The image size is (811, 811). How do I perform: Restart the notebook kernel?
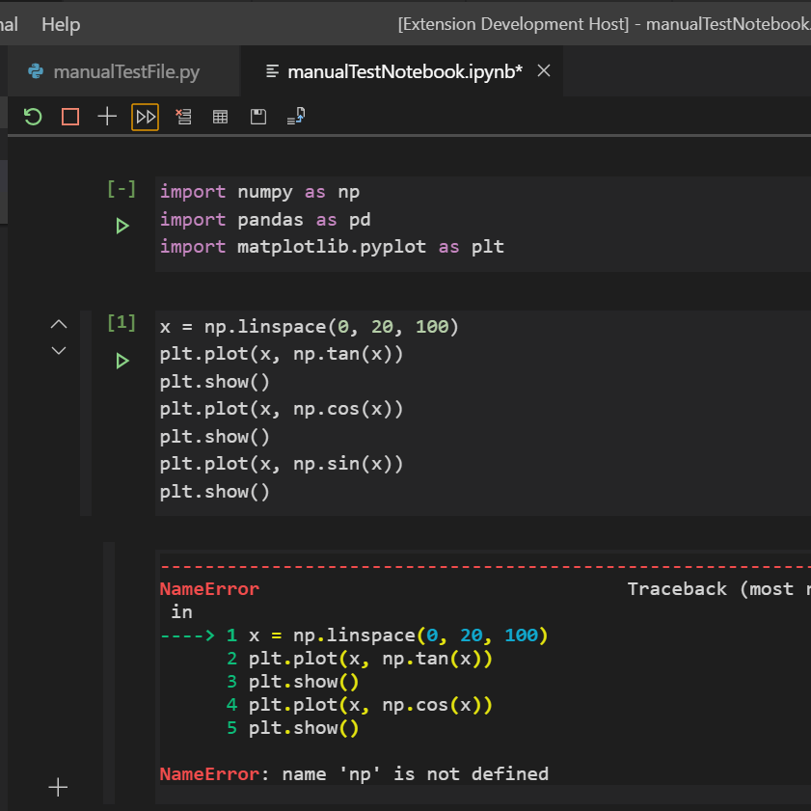[x=32, y=116]
